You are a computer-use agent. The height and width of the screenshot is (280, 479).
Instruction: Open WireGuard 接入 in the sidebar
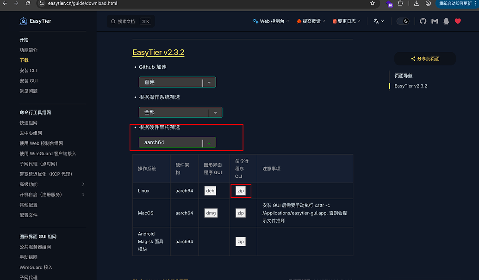[x=36, y=268]
